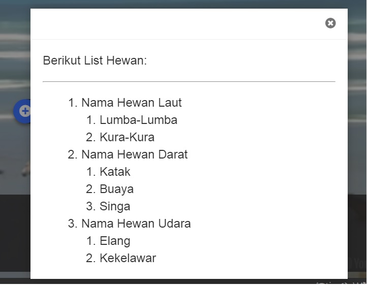
Task: Select the Elang list entry
Action: [115, 241]
